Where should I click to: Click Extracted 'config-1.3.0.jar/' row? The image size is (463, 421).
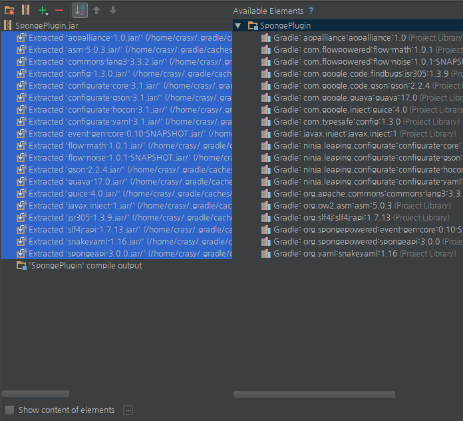(x=116, y=74)
